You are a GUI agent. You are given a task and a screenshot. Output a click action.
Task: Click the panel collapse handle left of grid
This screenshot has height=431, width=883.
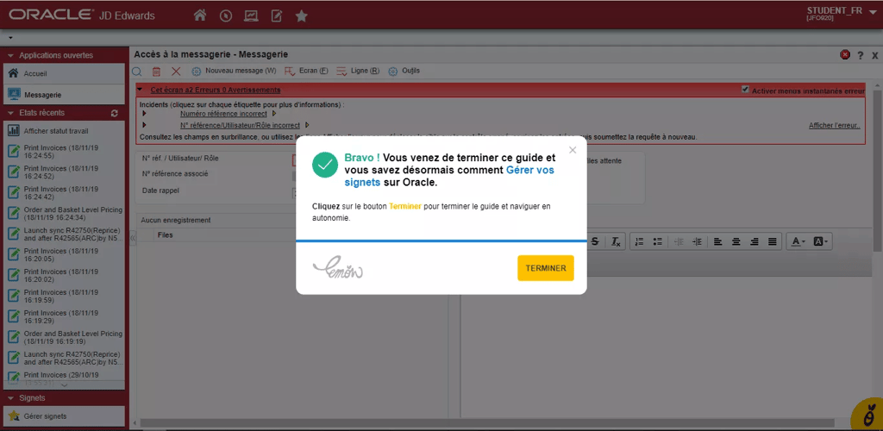[133, 239]
